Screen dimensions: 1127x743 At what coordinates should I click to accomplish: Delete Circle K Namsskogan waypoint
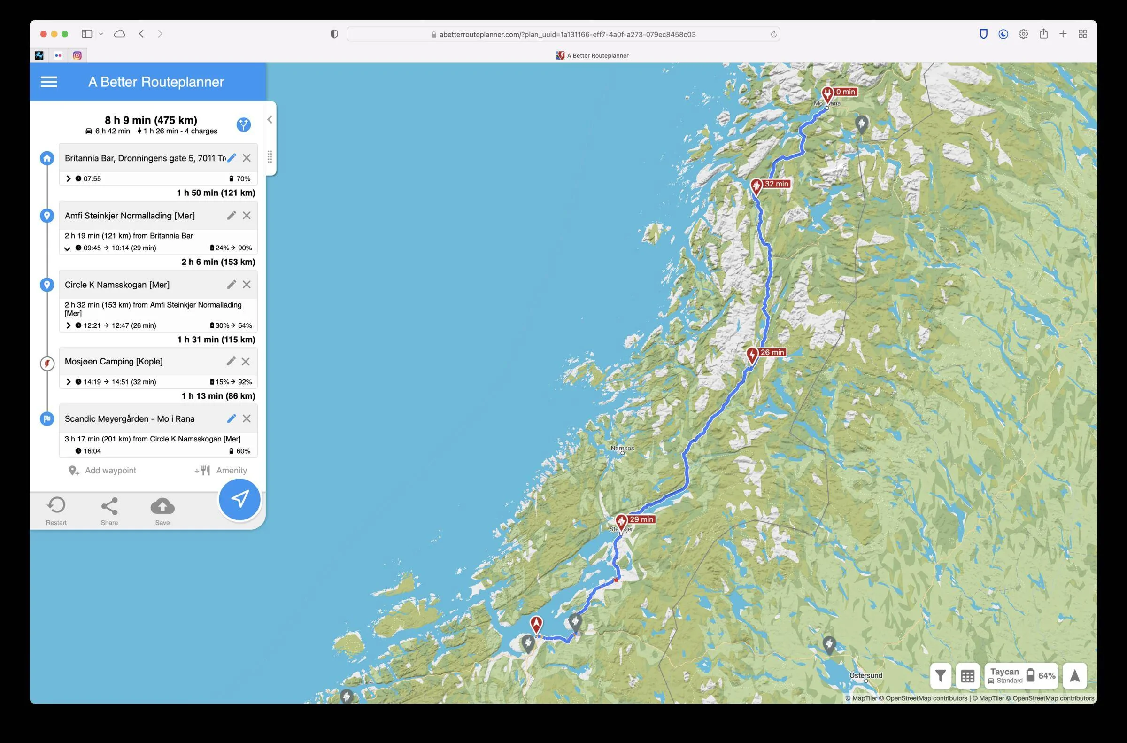coord(247,284)
